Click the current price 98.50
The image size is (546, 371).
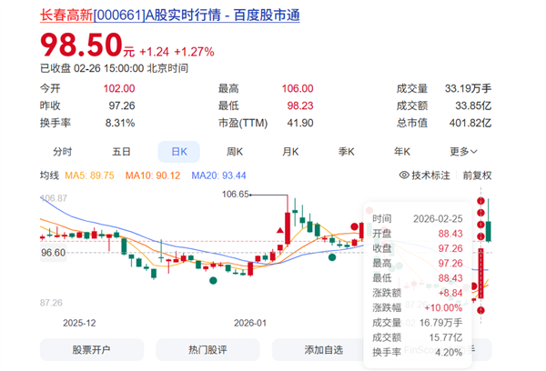[x=82, y=45]
